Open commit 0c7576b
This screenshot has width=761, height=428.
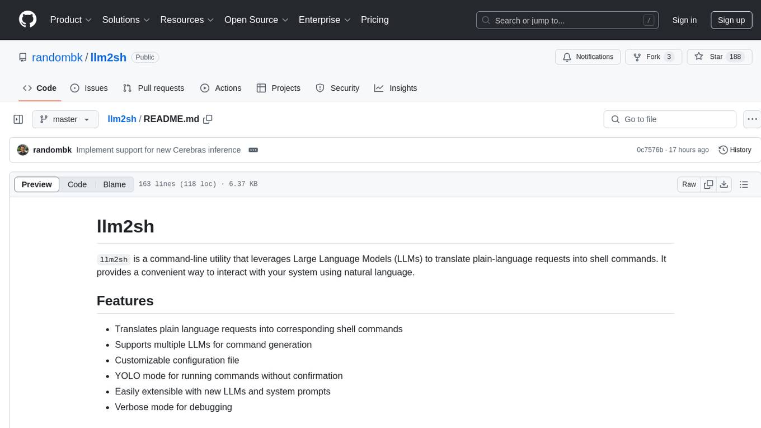tap(650, 150)
